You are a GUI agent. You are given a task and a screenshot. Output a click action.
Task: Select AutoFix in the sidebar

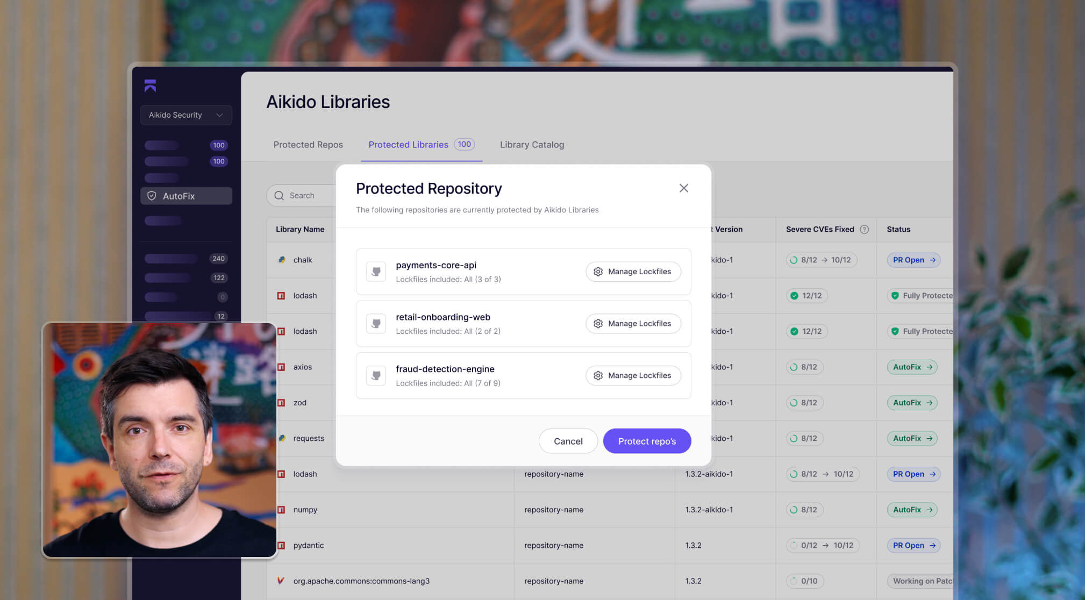(186, 196)
